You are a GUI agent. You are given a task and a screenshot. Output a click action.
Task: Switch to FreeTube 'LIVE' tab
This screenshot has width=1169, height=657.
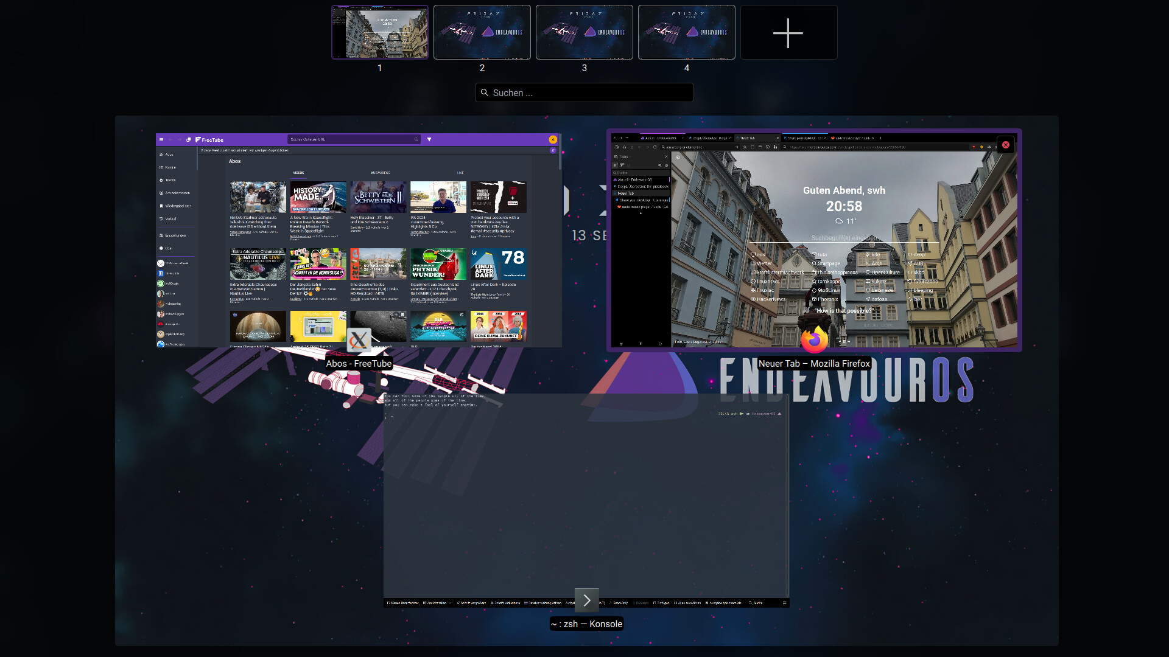click(460, 173)
